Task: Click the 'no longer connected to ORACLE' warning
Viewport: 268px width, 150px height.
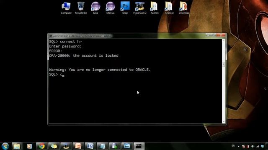Action: [100, 70]
